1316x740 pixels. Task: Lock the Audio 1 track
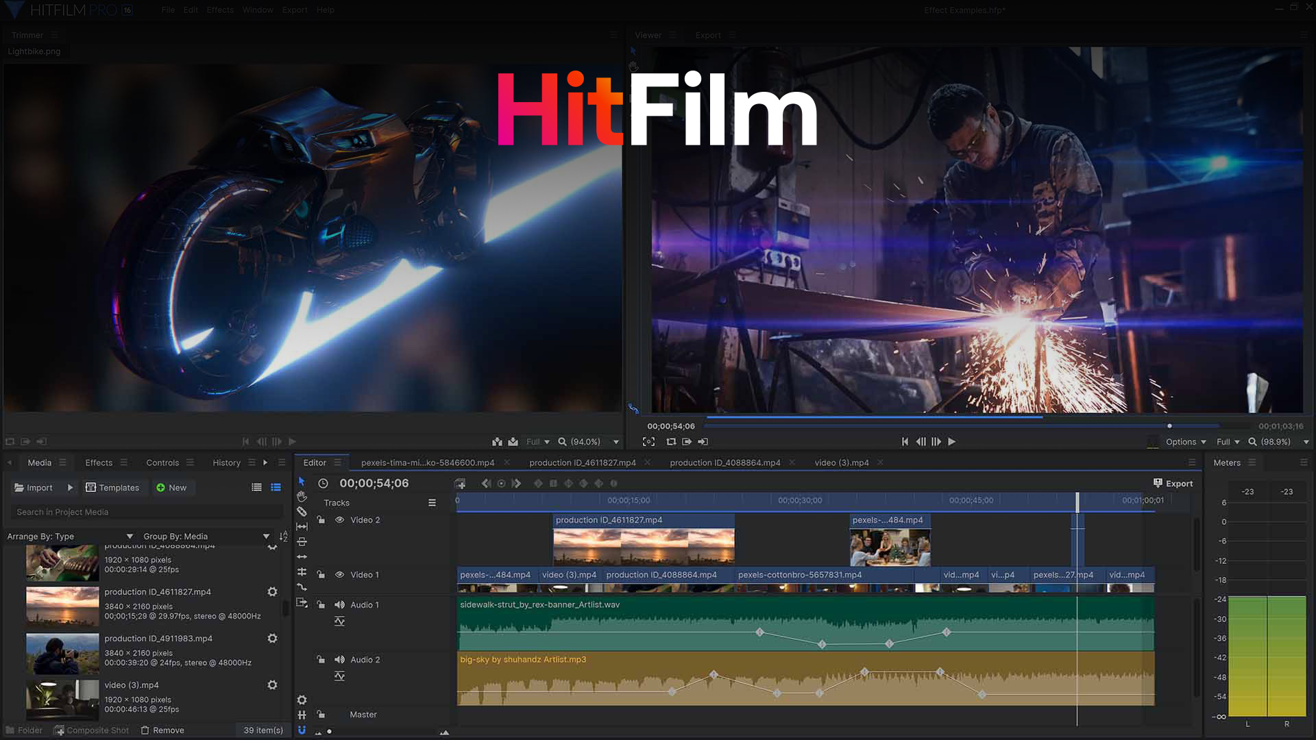321,605
